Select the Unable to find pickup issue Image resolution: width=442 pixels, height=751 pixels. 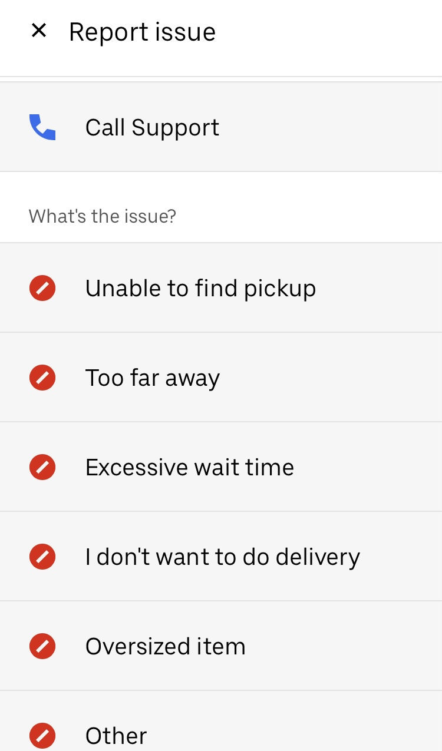(200, 288)
